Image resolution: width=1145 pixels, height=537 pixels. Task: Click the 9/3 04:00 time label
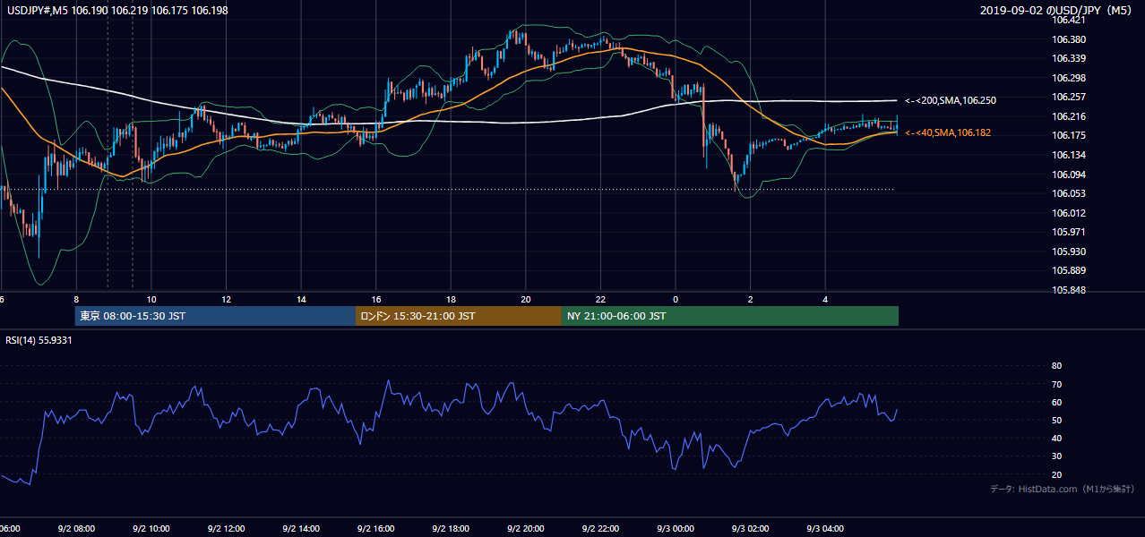(825, 528)
